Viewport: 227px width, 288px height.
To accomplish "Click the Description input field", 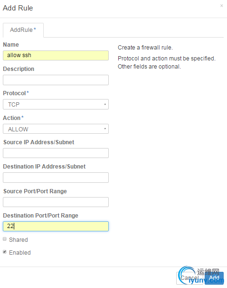I will [56, 80].
